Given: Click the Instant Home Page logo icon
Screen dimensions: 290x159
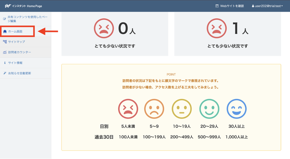Looking at the screenshot, I should pyautogui.click(x=8, y=6).
